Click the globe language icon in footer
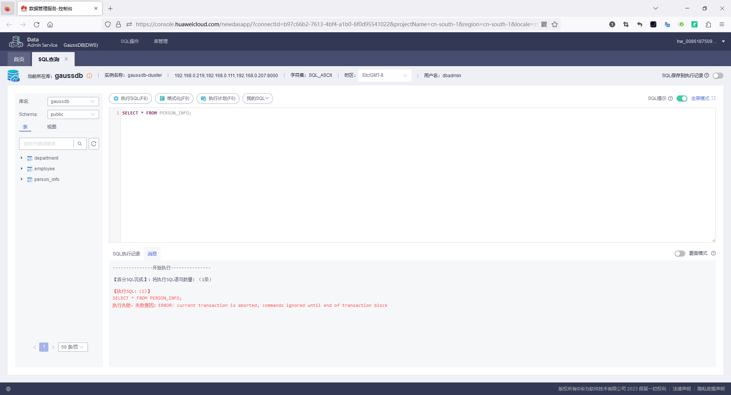 coord(8,389)
